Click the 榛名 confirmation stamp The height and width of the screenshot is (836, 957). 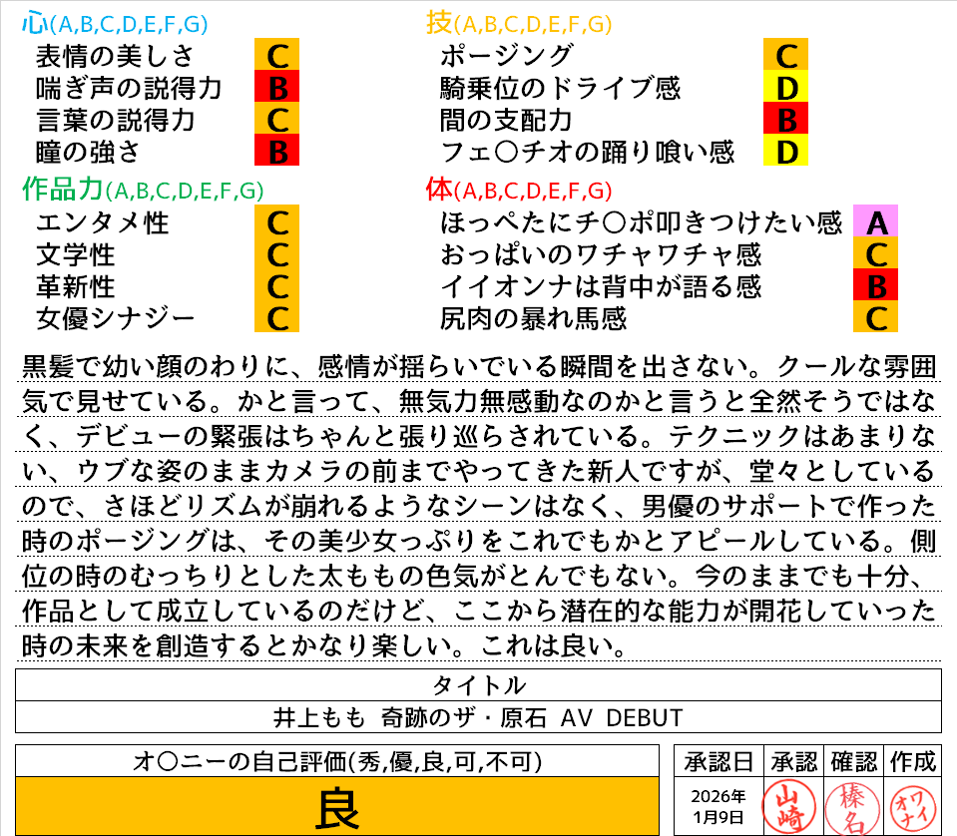click(848, 805)
